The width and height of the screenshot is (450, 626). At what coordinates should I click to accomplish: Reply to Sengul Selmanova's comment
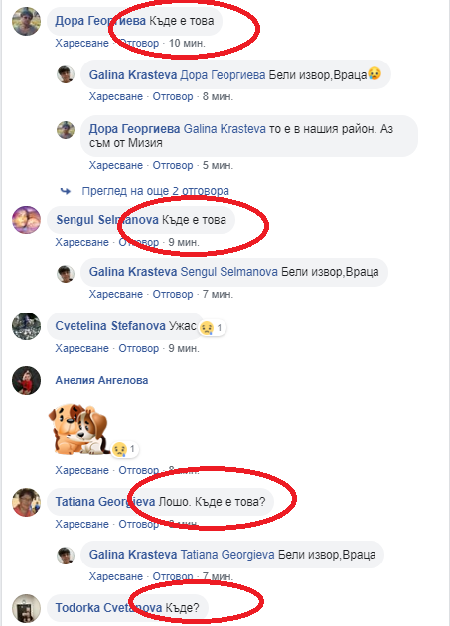[x=139, y=242]
